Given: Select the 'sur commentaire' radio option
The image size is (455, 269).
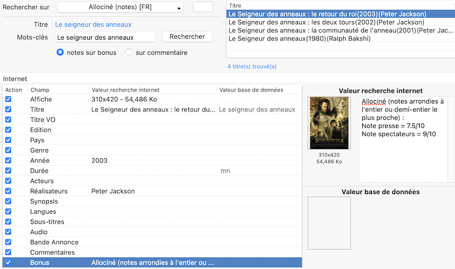Looking at the screenshot, I should 129,52.
